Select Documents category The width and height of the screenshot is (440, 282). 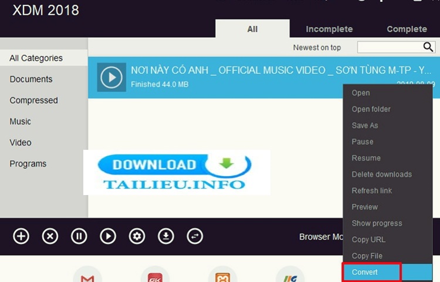coord(31,79)
